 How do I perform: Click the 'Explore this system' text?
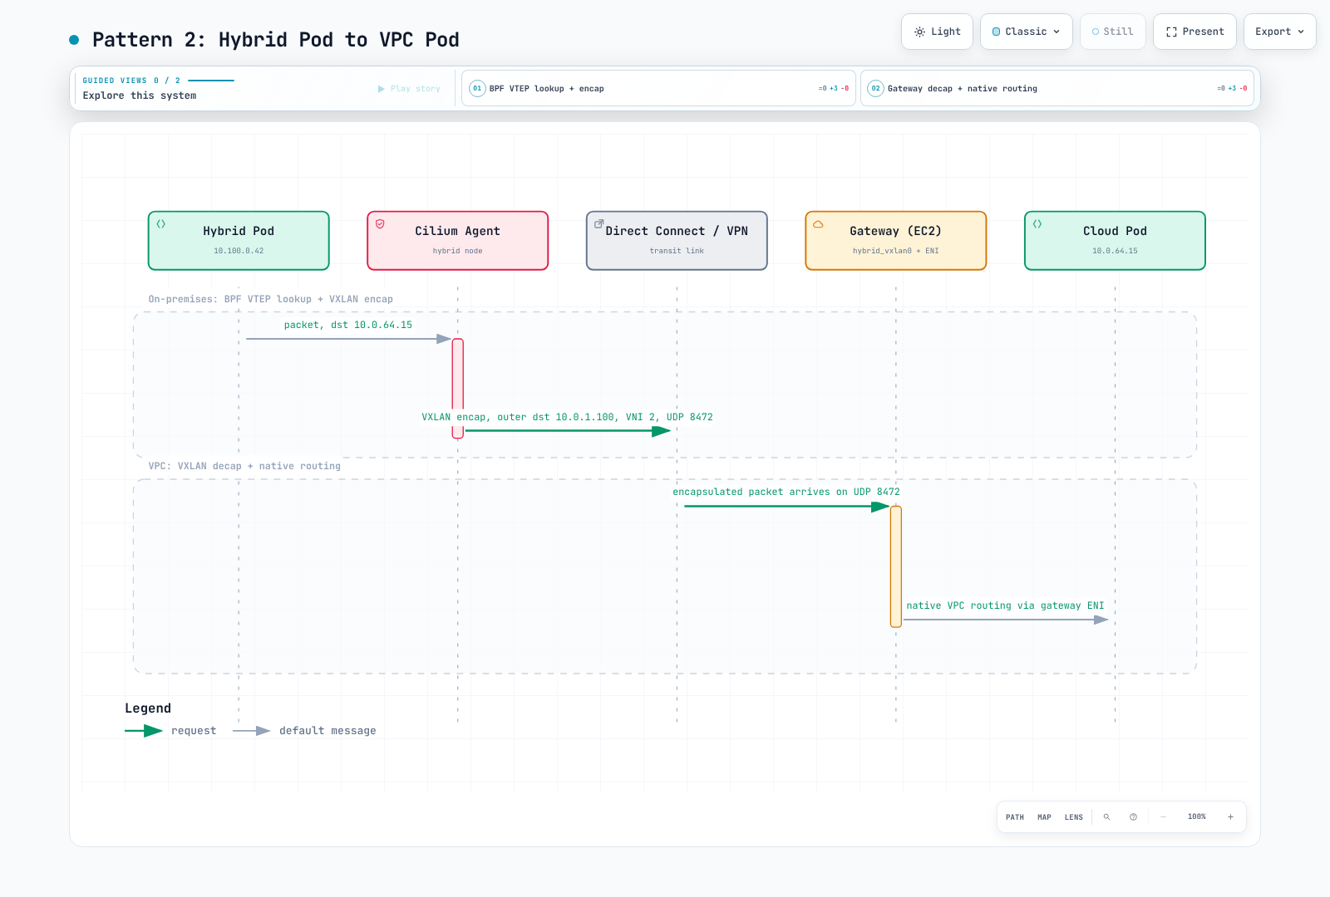click(x=140, y=96)
